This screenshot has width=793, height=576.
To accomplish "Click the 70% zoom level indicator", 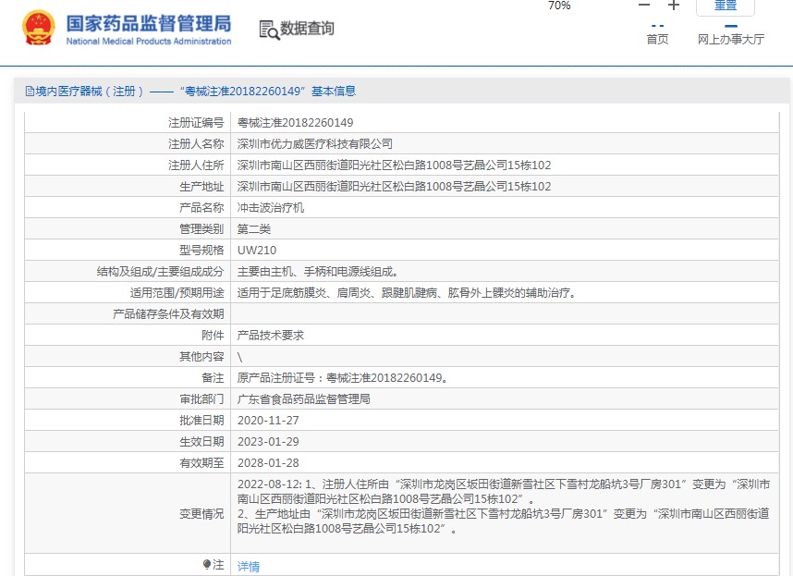I will point(559,6).
